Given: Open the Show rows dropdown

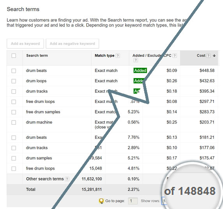Looking at the screenshot, I should tap(164, 201).
